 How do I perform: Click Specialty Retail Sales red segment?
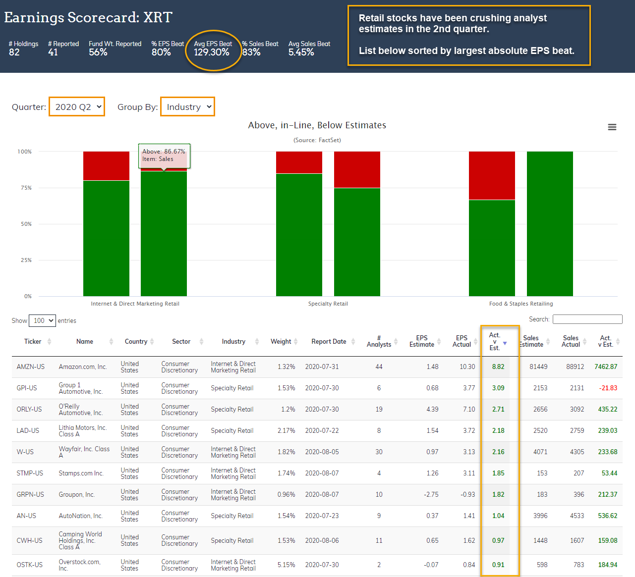tap(357, 169)
